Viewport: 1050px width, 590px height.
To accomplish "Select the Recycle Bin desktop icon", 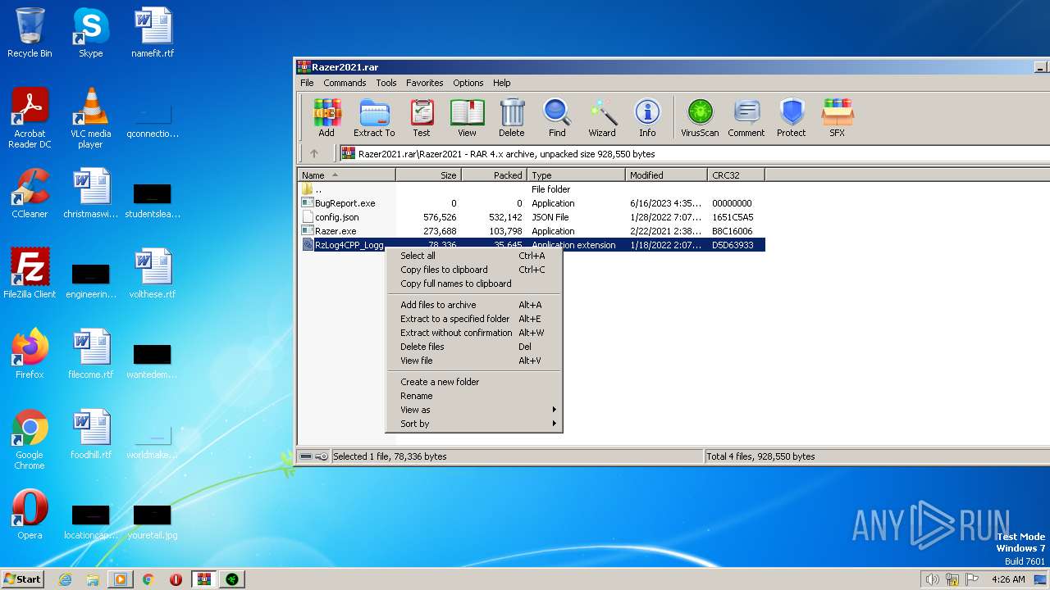I will coord(30,33).
